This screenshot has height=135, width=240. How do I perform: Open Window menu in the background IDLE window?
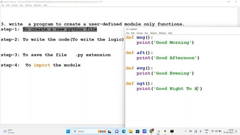point(37,5)
